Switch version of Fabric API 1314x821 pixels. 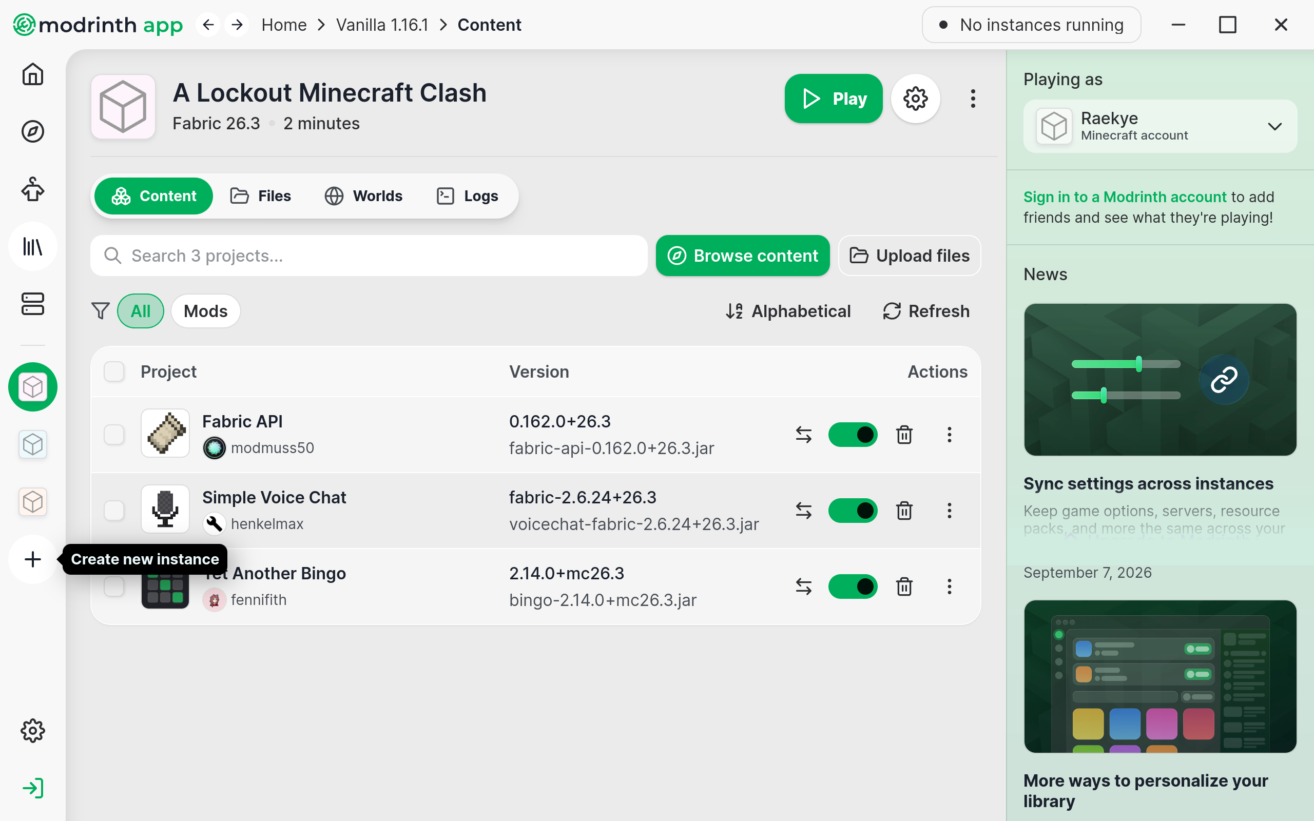(x=804, y=435)
